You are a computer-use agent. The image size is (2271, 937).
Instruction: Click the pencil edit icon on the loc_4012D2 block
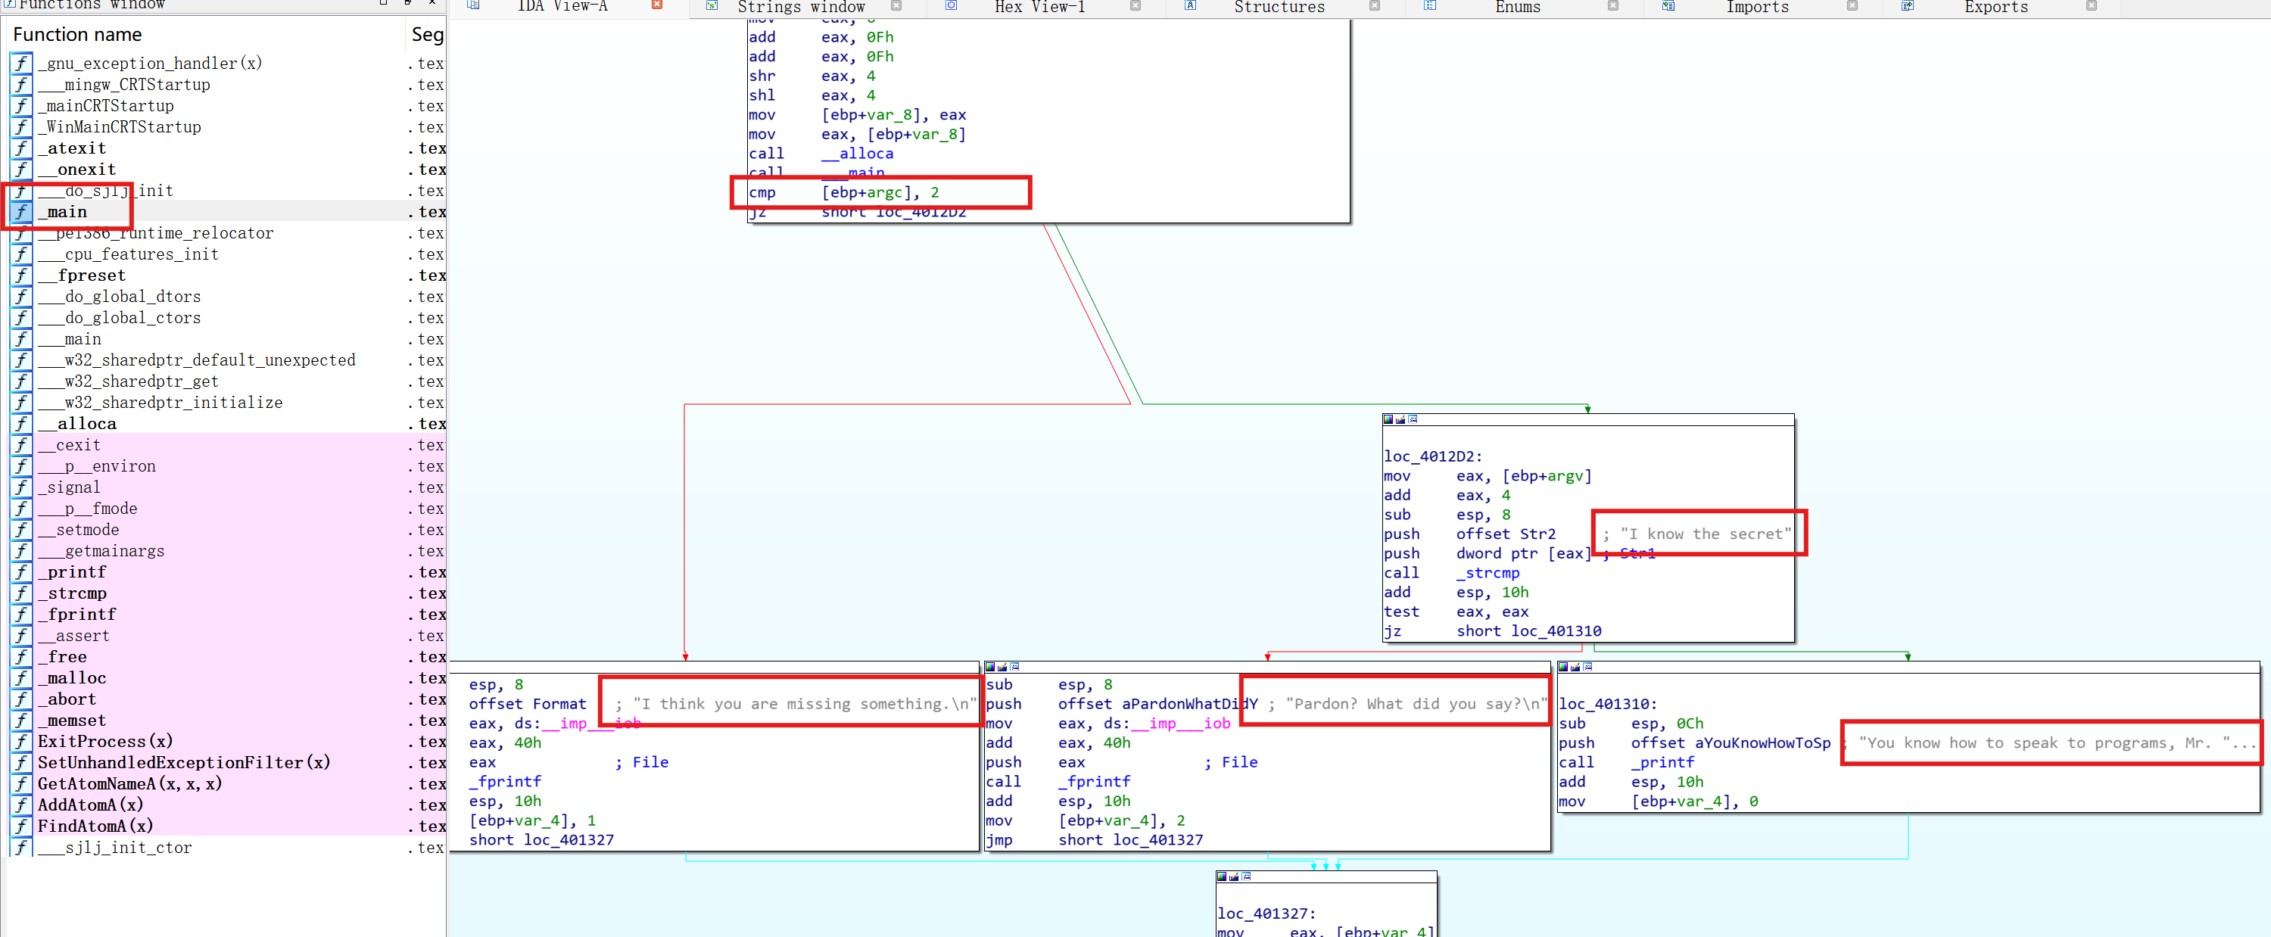point(1401,419)
